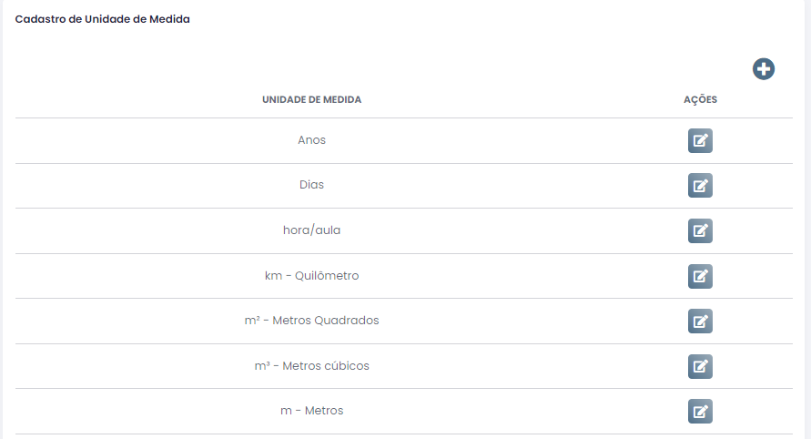Screen dimensions: 811x439
Task: Click the Cadastro de Unidade de Medida title
Action: (x=103, y=19)
